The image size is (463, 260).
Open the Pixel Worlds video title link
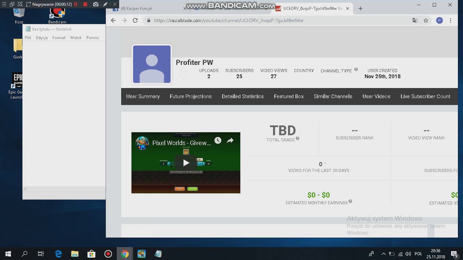[x=182, y=143]
